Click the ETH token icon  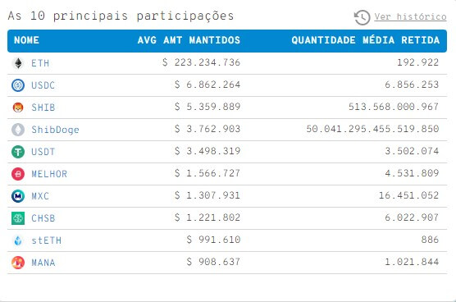tap(18, 63)
